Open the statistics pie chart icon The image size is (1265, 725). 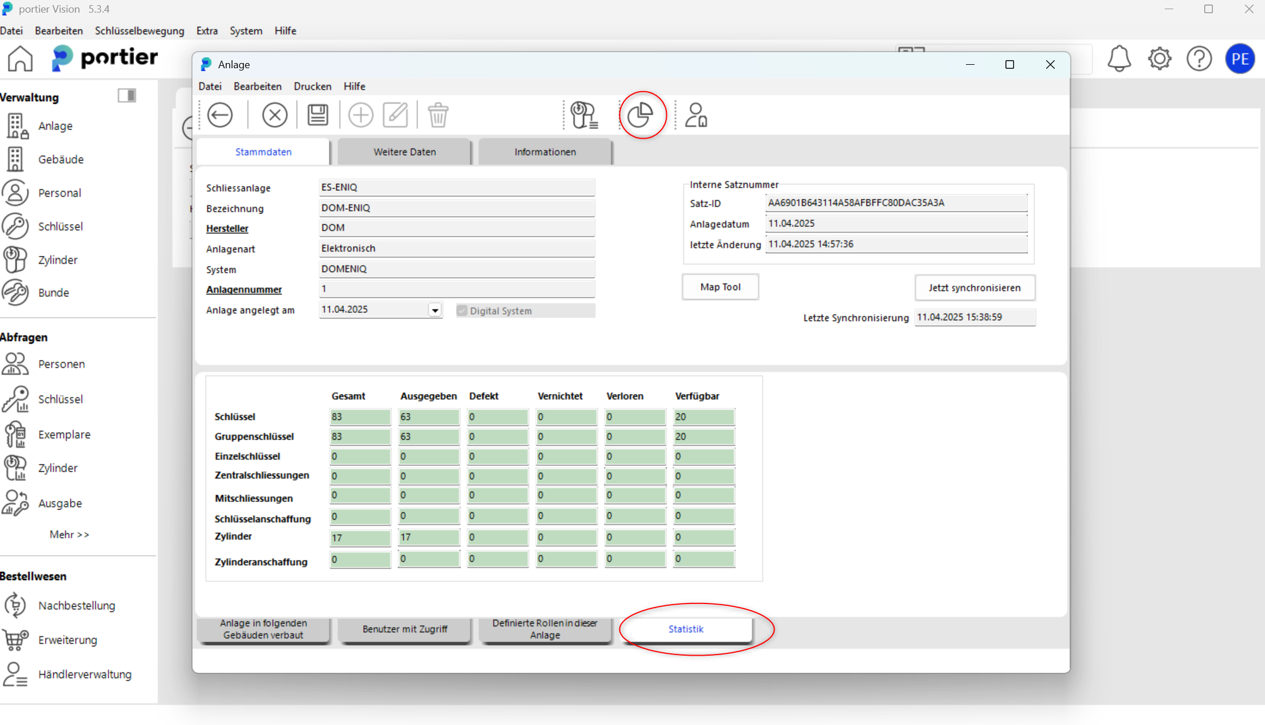click(x=641, y=115)
